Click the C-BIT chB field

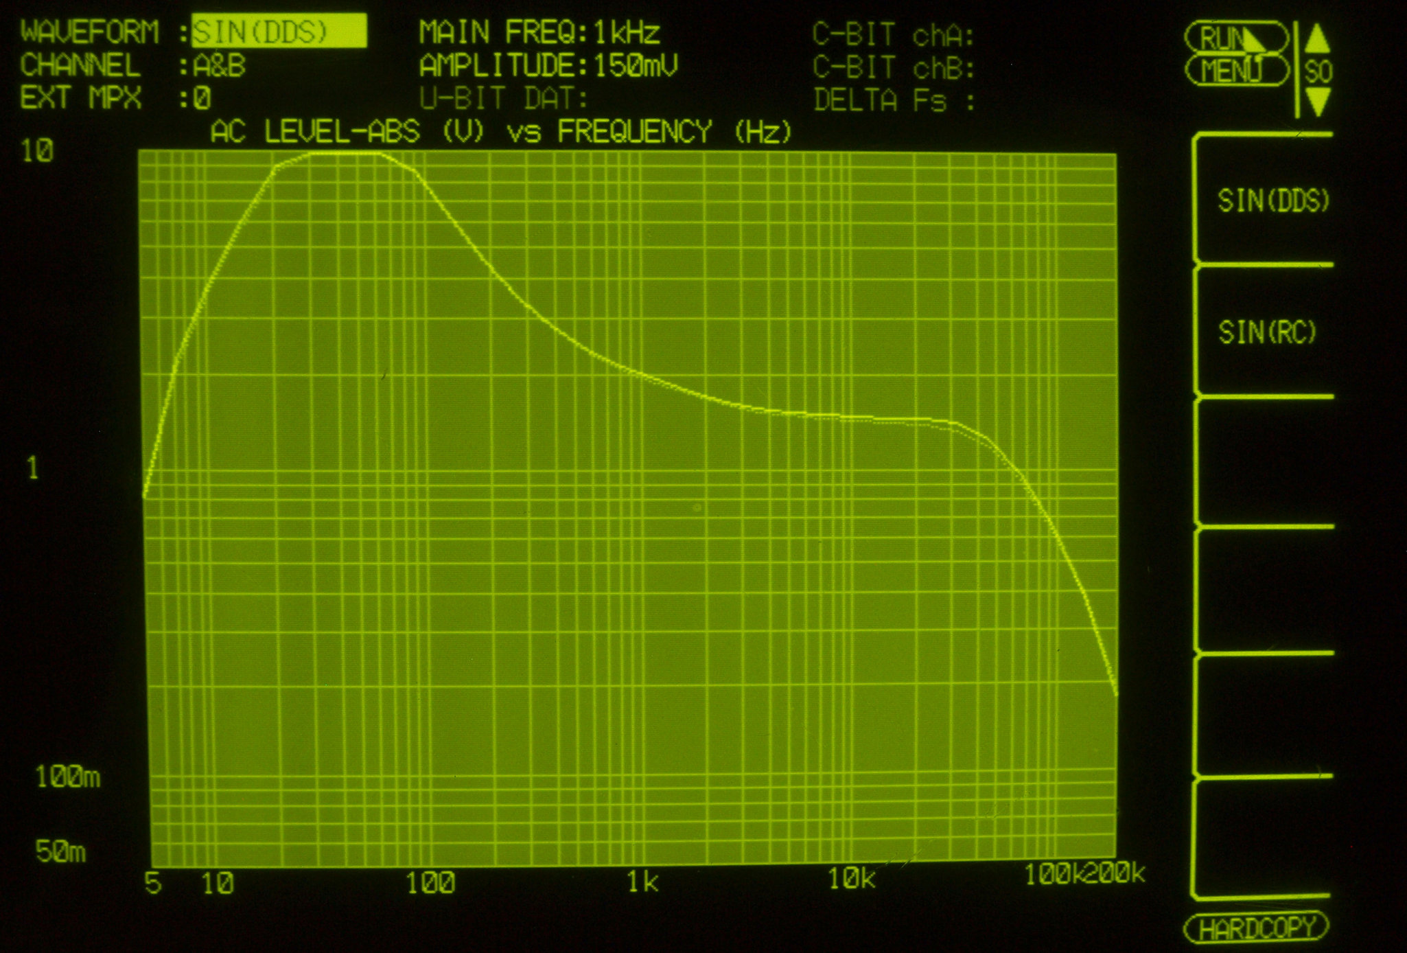(892, 67)
